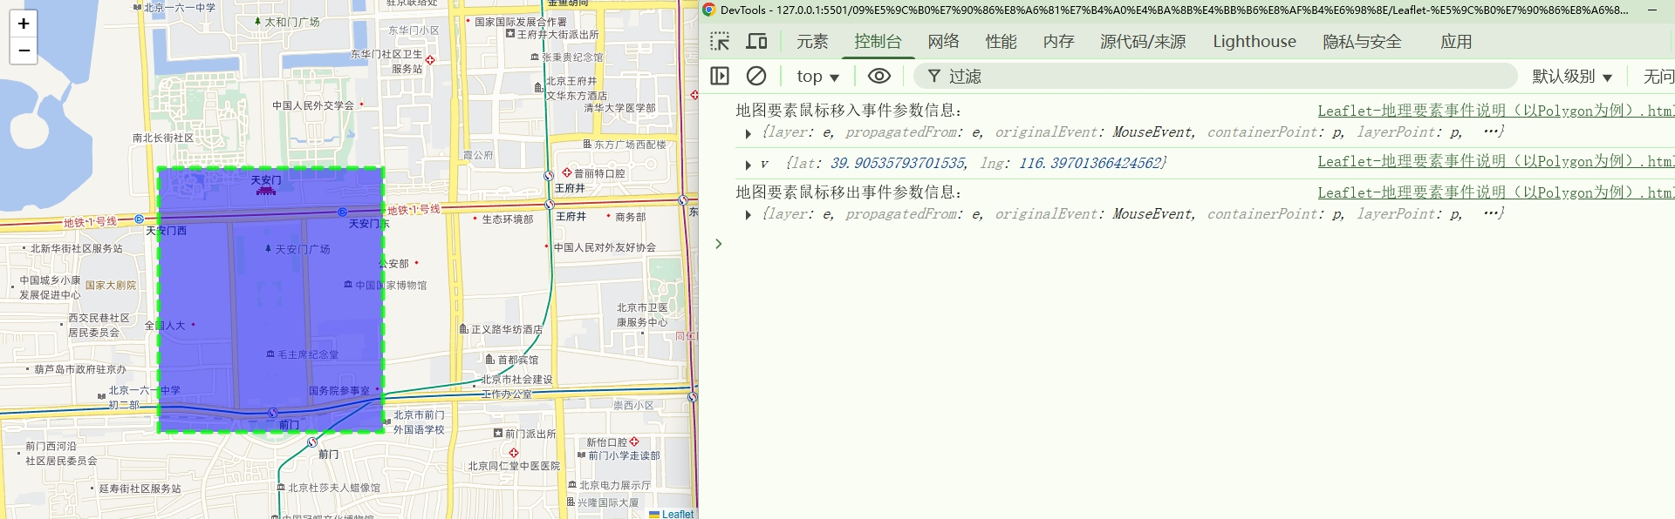Click the Leaflet attribution link
This screenshot has width=1675, height=519.
tap(678, 514)
